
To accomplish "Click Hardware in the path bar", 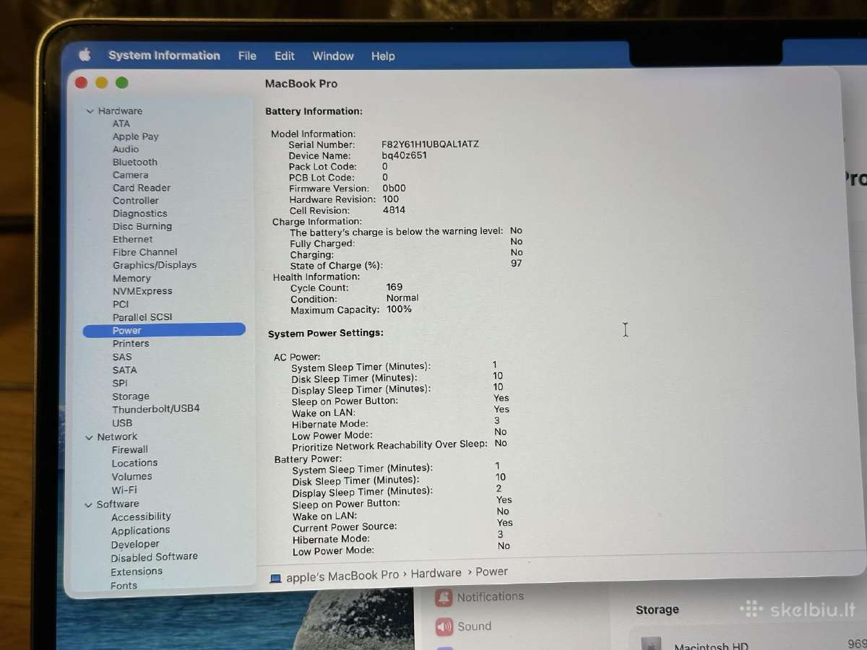I will click(436, 573).
